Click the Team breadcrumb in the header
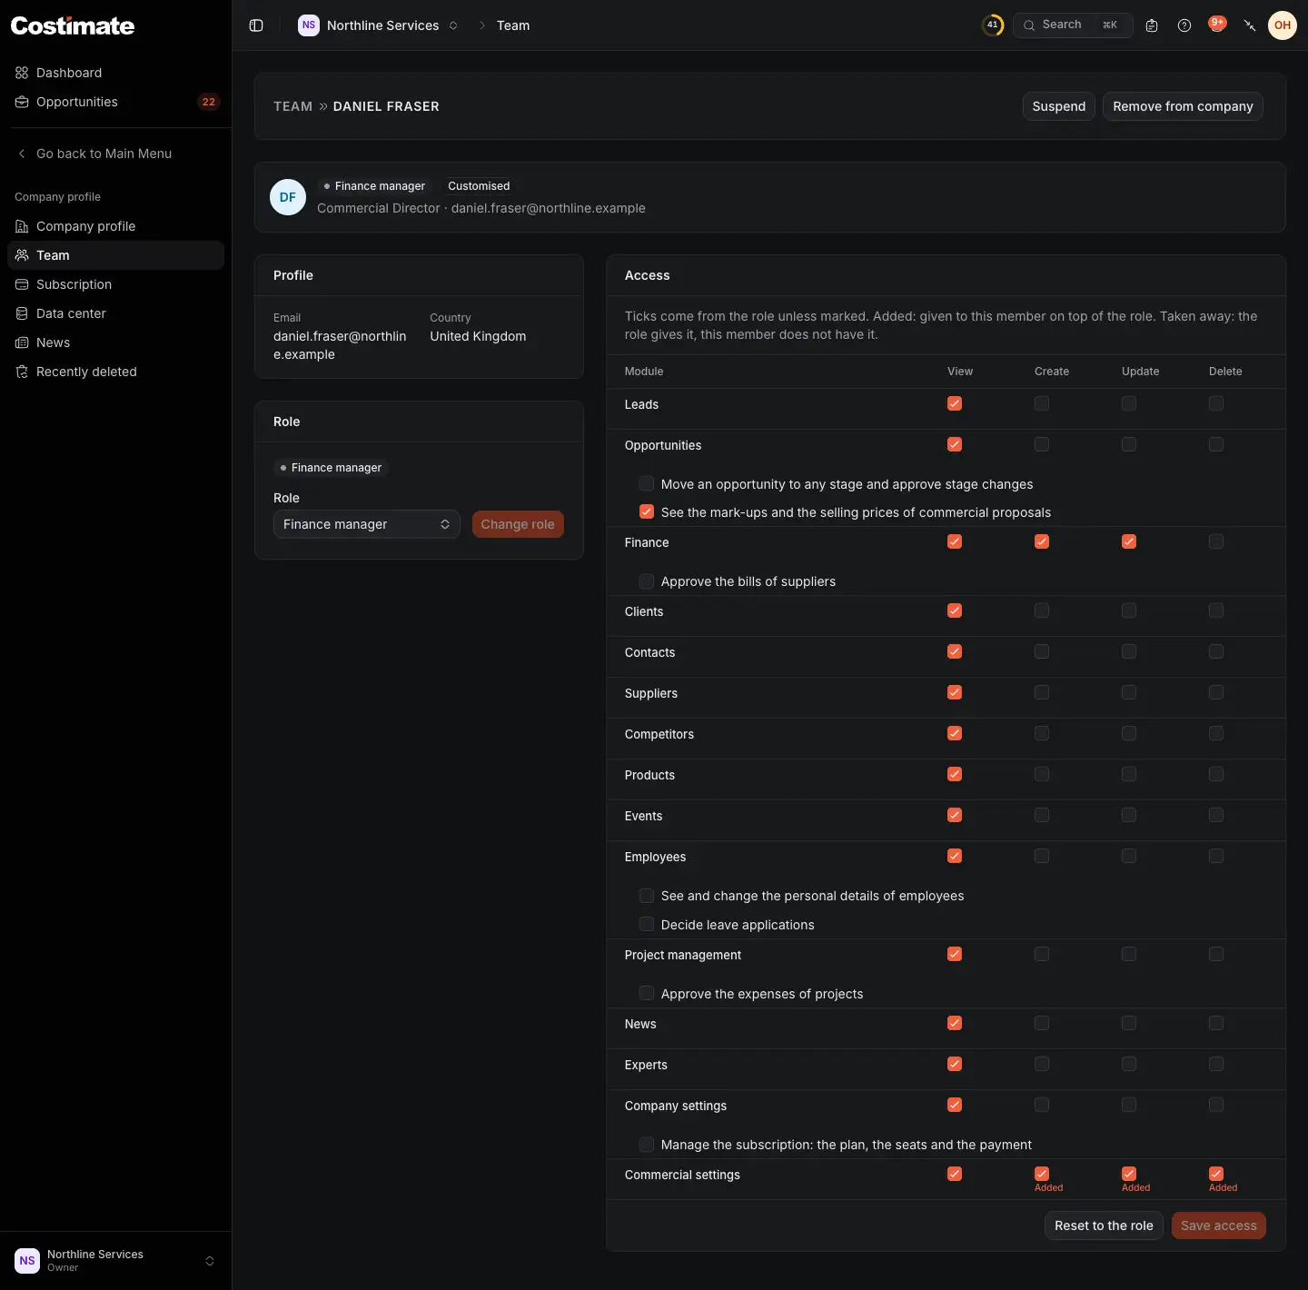The height and width of the screenshot is (1290, 1308). 513,25
